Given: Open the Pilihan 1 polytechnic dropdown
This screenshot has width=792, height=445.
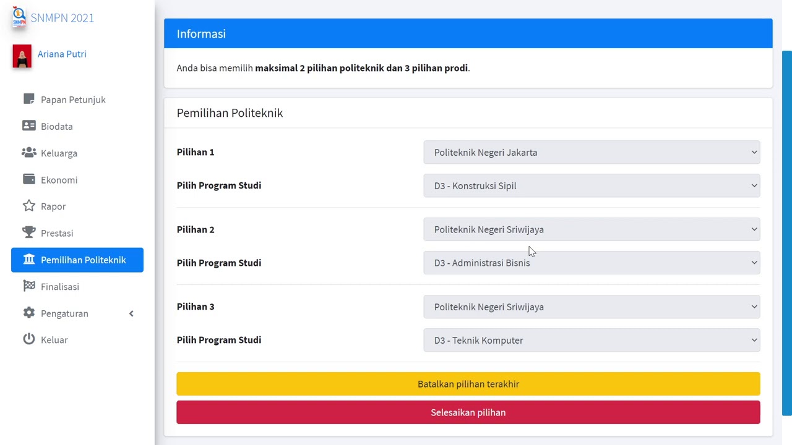Looking at the screenshot, I should tap(592, 153).
